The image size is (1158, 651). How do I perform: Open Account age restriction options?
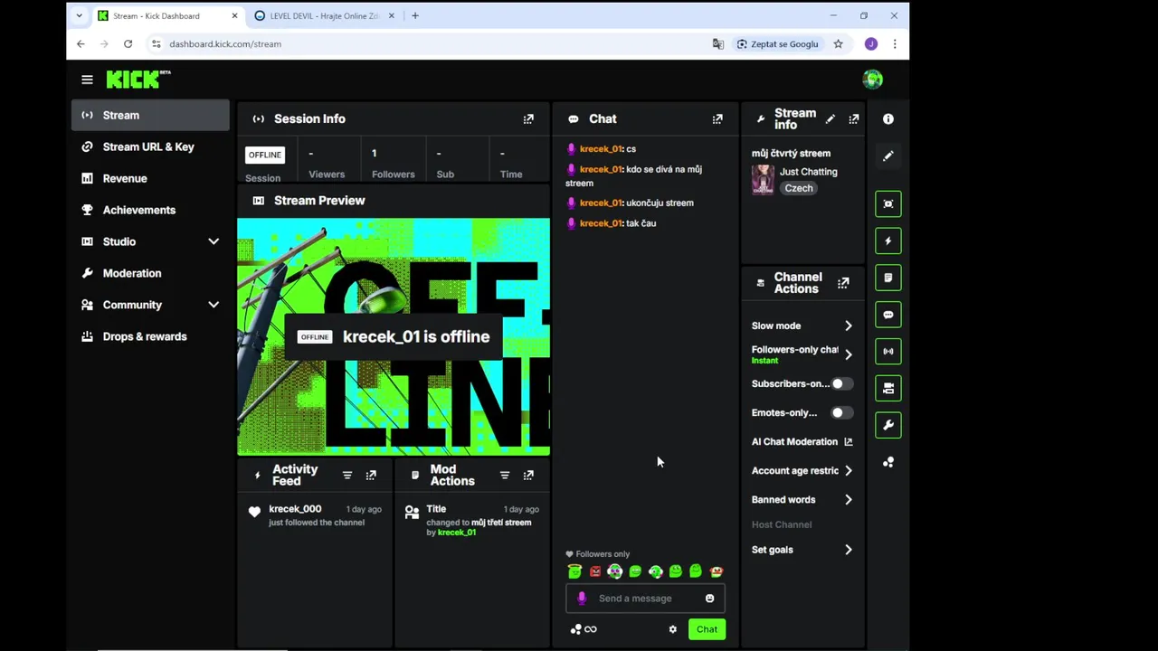tap(802, 470)
